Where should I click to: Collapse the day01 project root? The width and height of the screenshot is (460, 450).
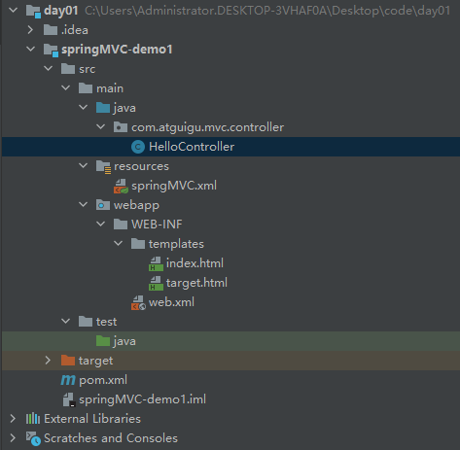(x=13, y=11)
